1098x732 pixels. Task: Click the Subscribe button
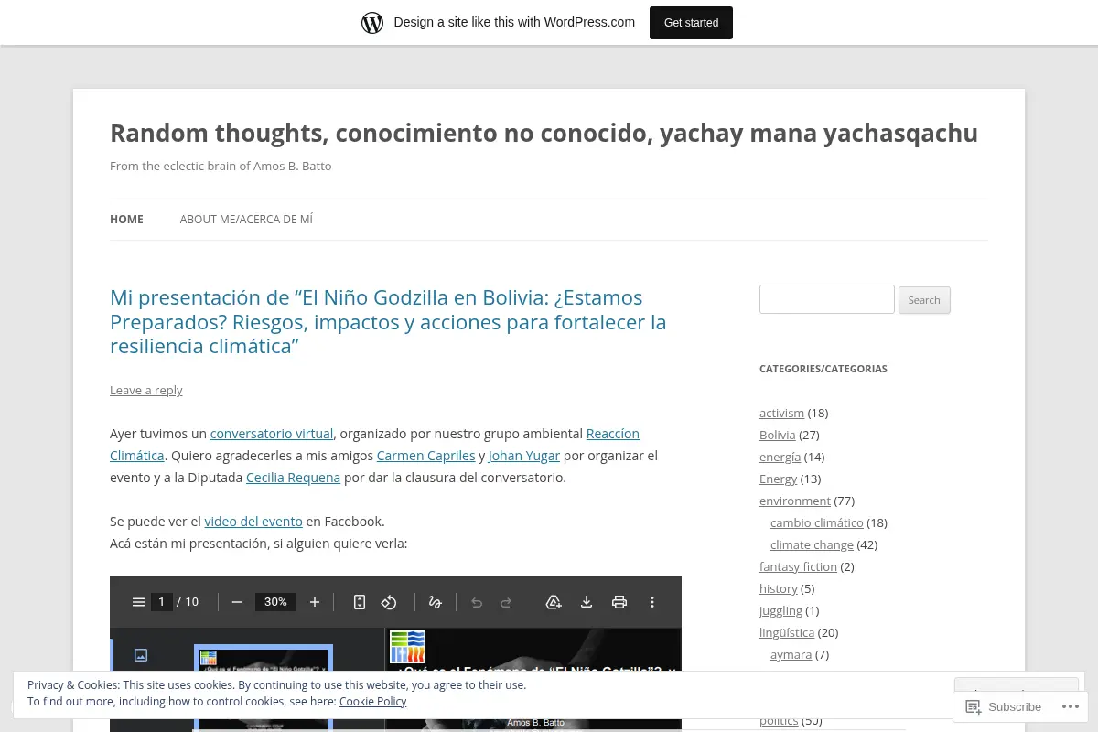(x=1004, y=706)
